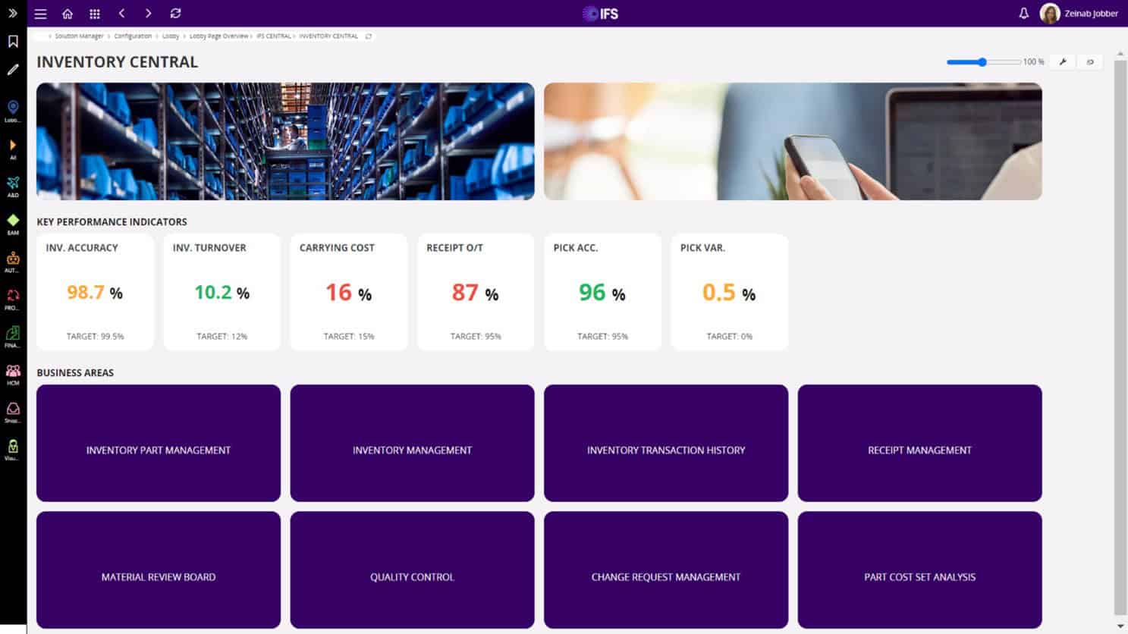Screen dimensions: 1128x634
Task: Select the HCM people icon in sidebar
Action: (13, 372)
